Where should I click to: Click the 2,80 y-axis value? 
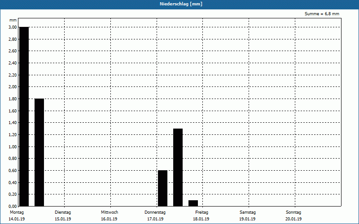[x=13, y=39]
